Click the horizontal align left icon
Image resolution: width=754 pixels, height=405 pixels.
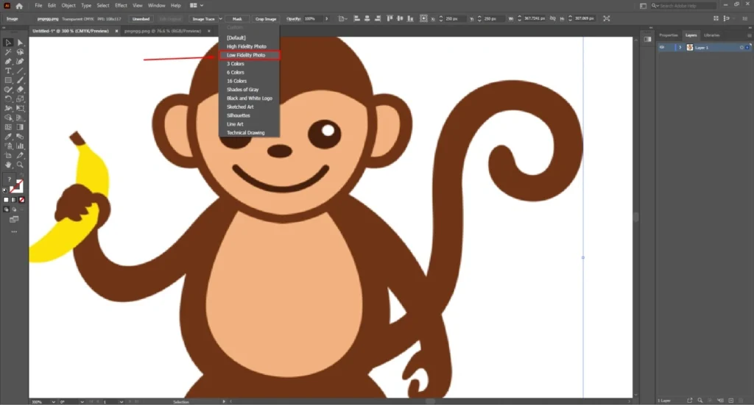point(357,18)
